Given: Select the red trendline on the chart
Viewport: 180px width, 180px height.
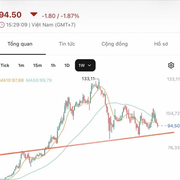Looking at the screenshot, I should coord(90,144).
